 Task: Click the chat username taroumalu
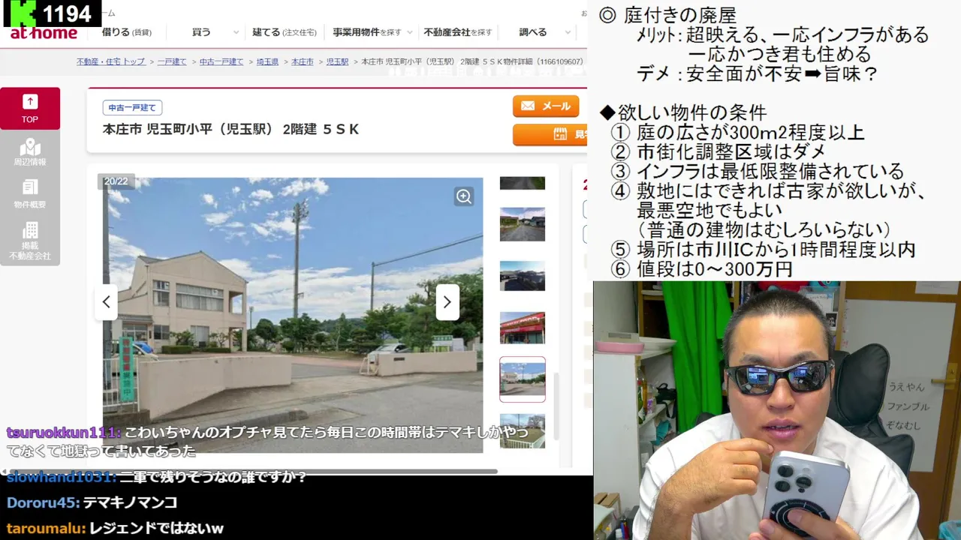coord(46,528)
